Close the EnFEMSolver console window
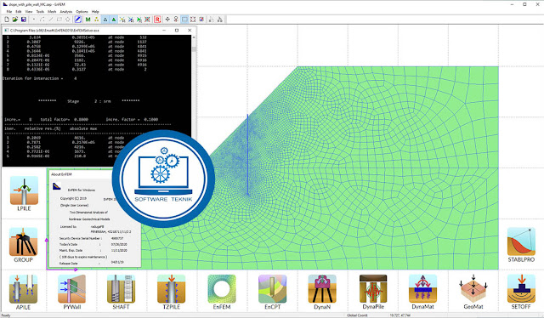The height and width of the screenshot is (318, 544). [190, 31]
